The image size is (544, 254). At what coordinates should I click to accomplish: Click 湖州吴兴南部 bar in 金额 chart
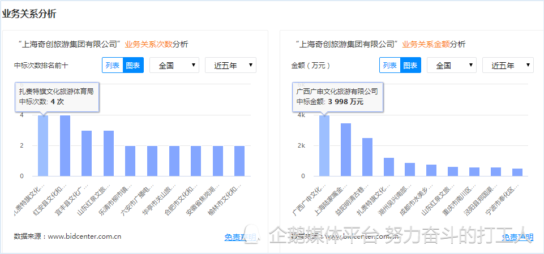coord(410,170)
